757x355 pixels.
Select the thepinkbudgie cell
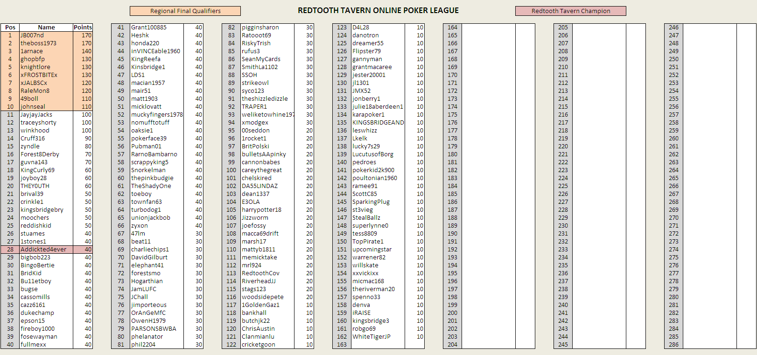click(x=157, y=178)
